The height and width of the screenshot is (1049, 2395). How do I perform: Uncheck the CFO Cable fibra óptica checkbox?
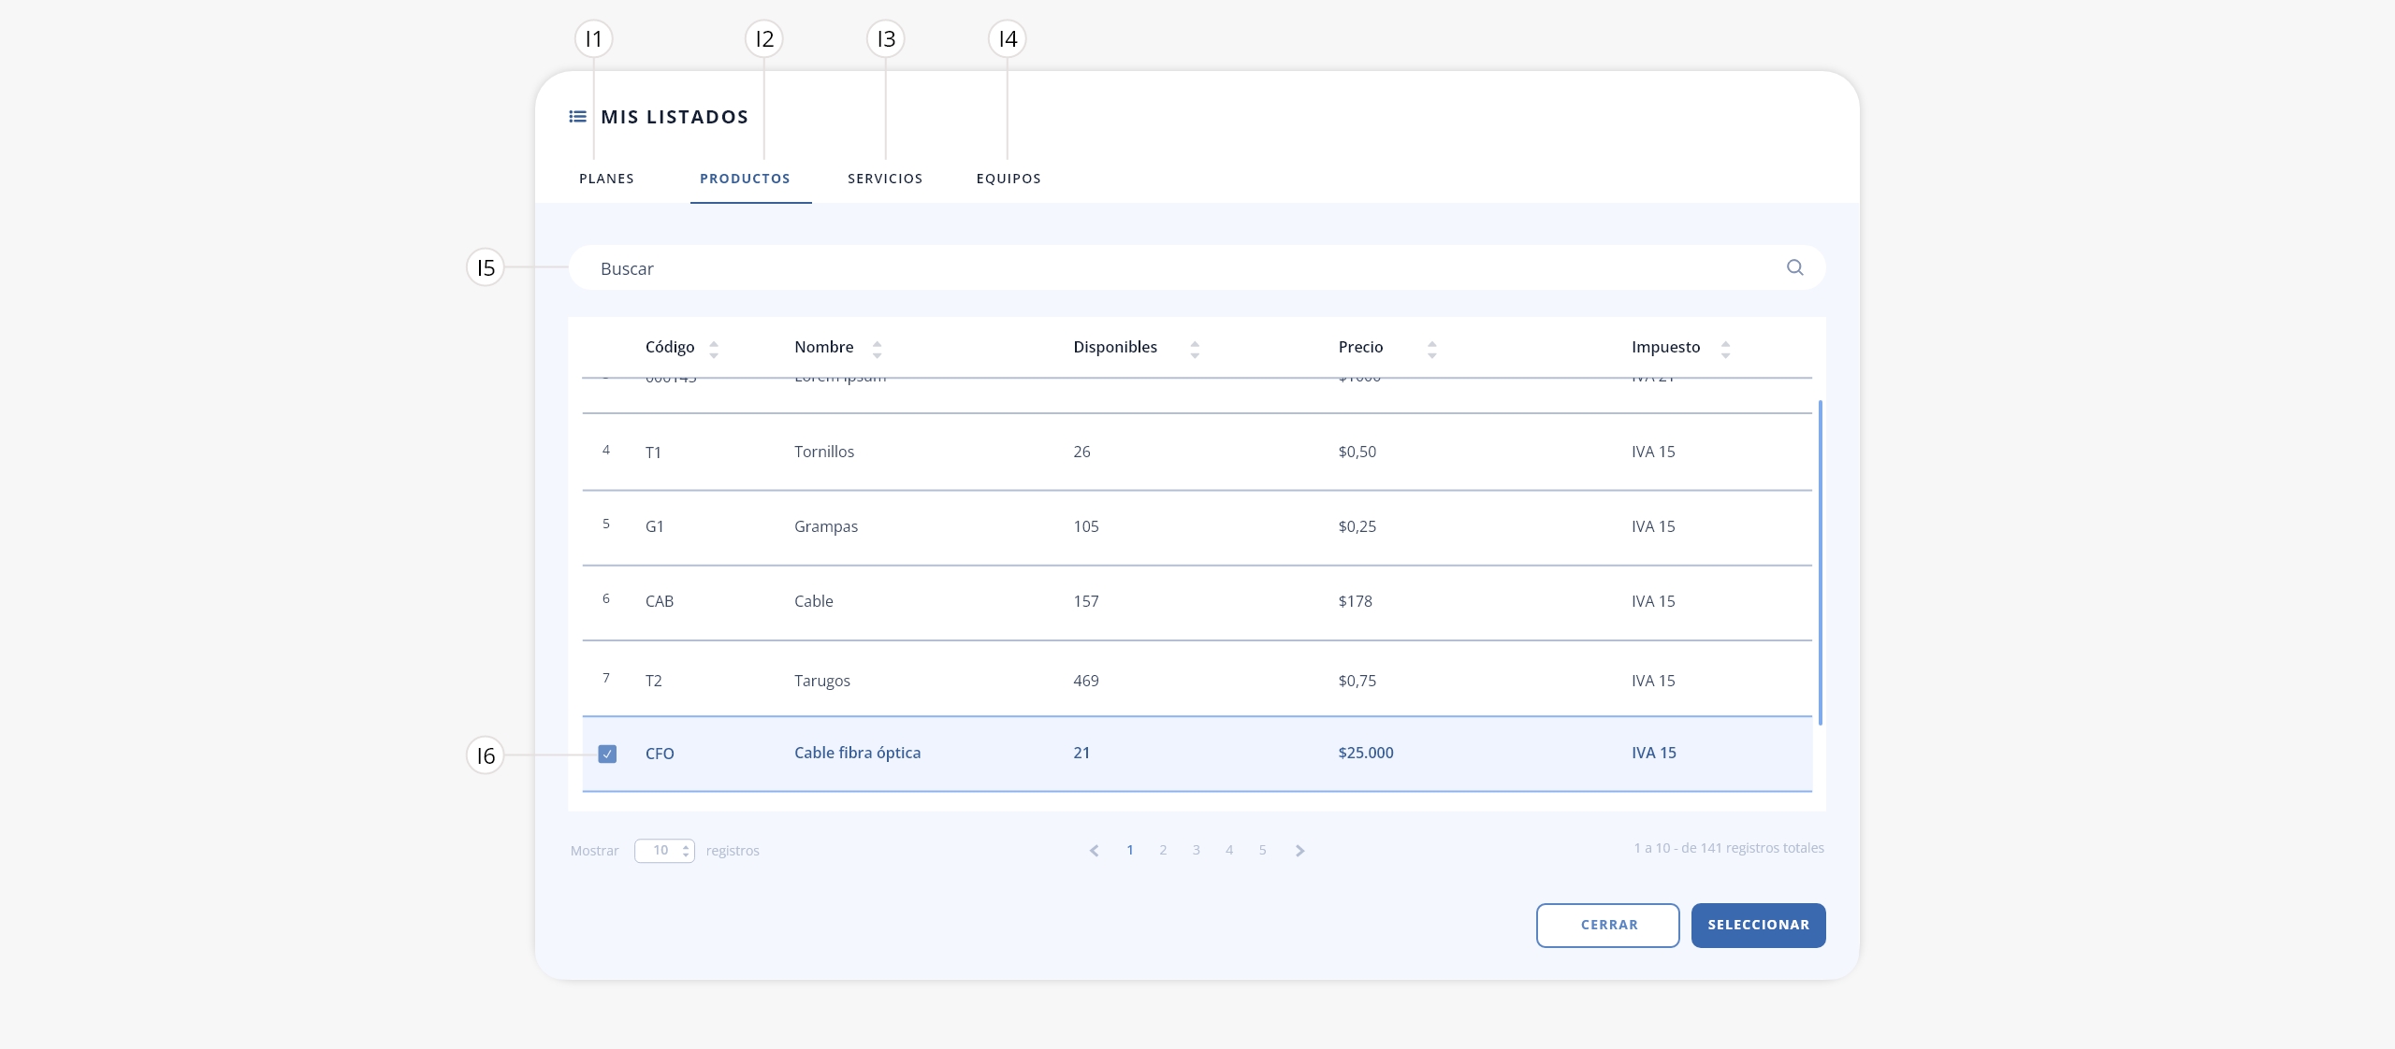pyautogui.click(x=607, y=754)
